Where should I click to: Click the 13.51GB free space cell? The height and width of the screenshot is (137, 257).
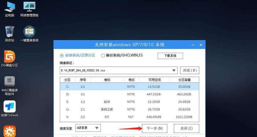(154, 87)
